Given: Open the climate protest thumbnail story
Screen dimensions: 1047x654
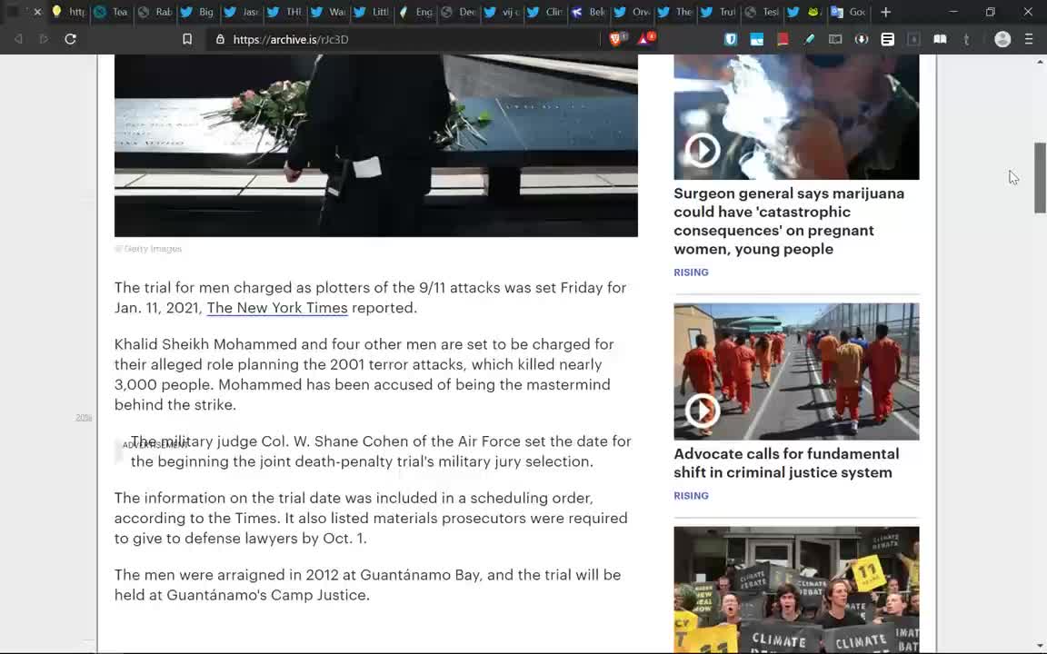Looking at the screenshot, I should pyautogui.click(x=796, y=590).
